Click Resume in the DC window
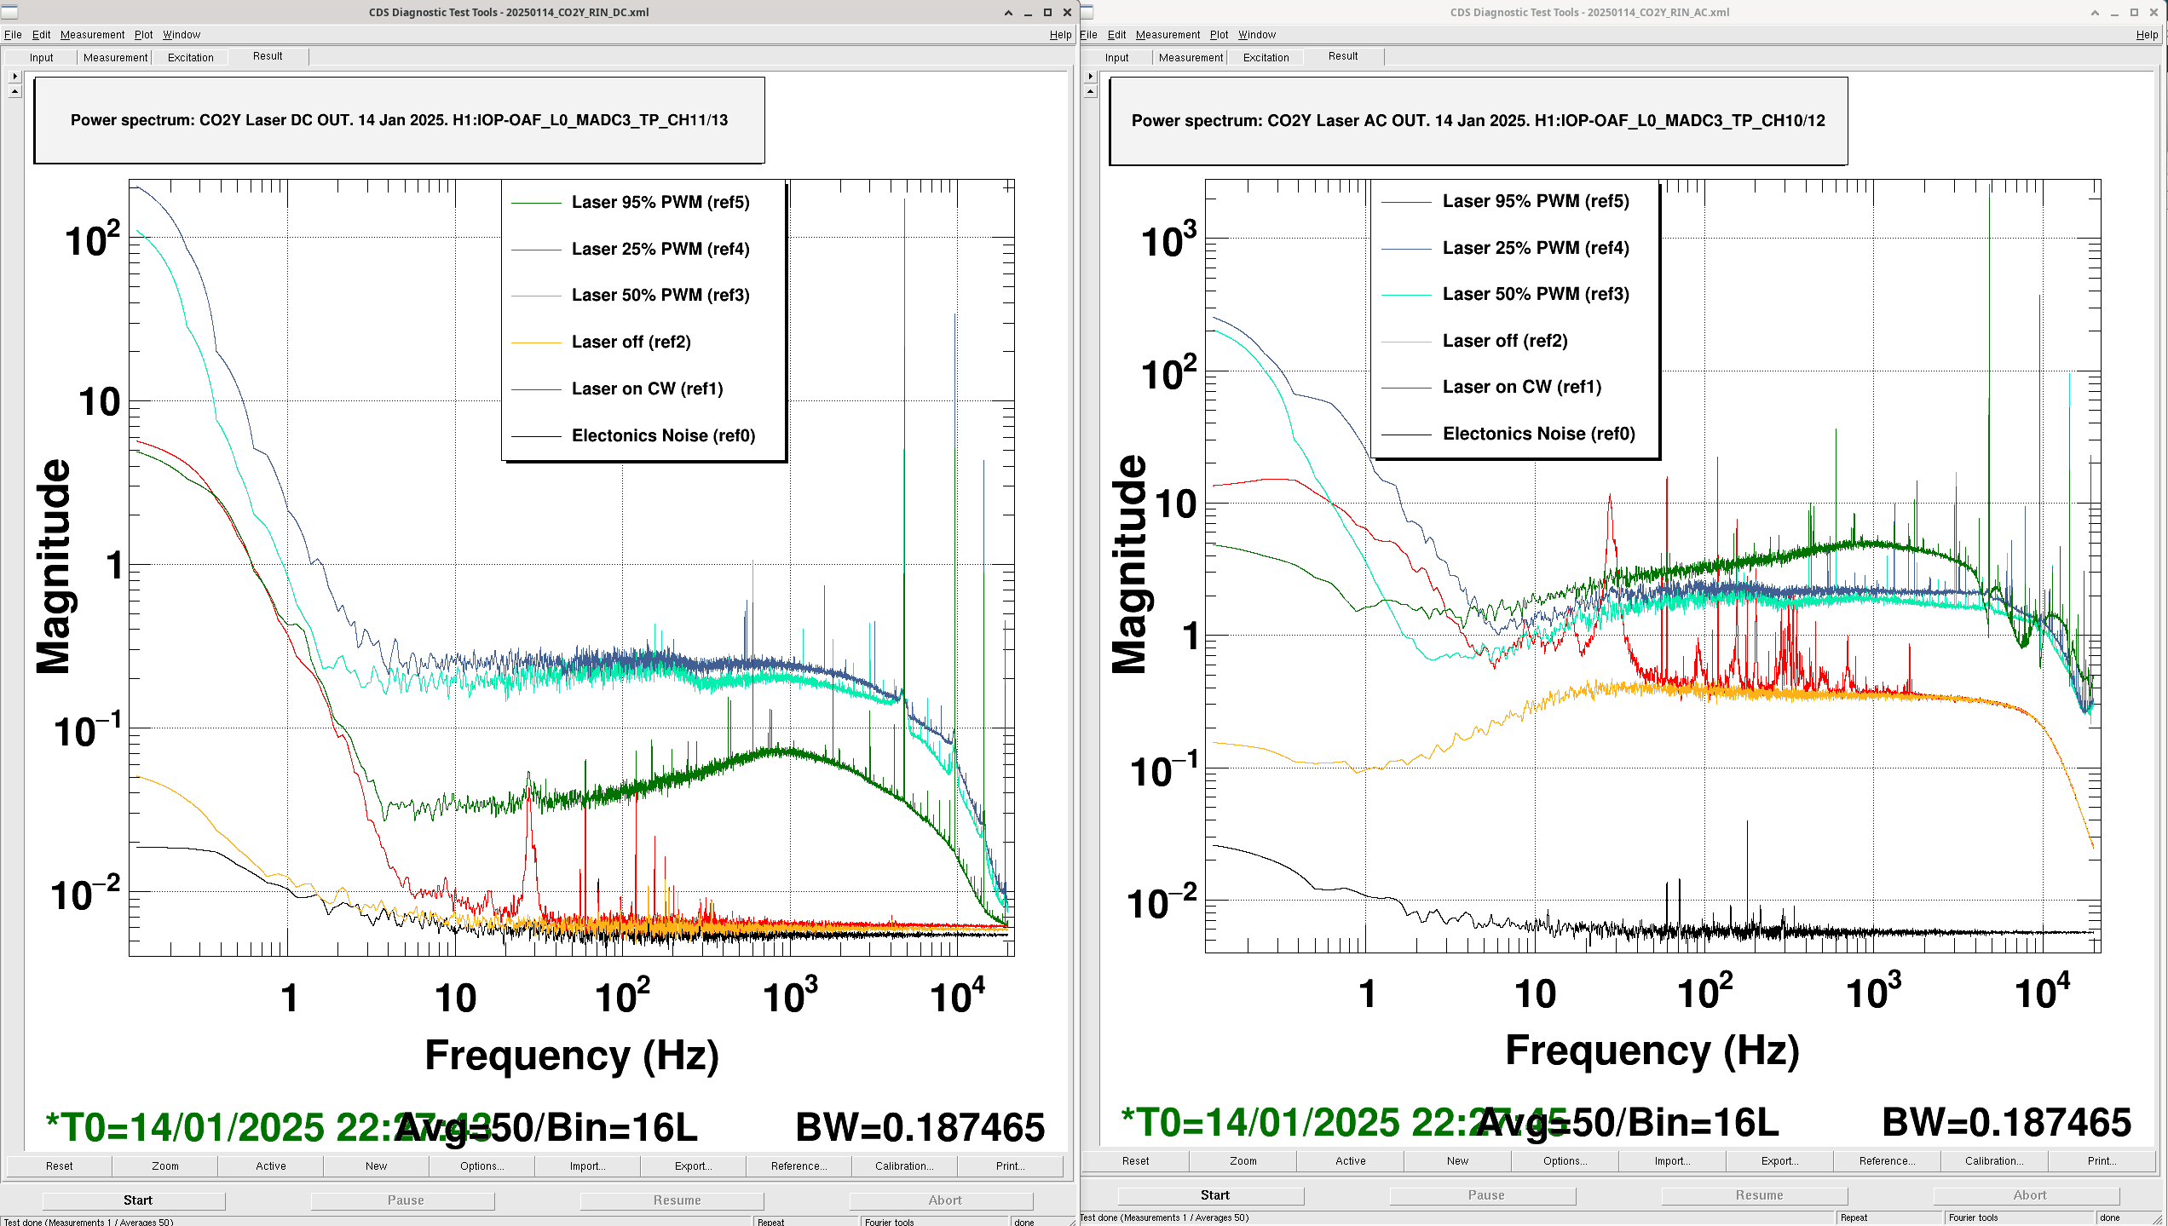The image size is (2168, 1226). (672, 1200)
